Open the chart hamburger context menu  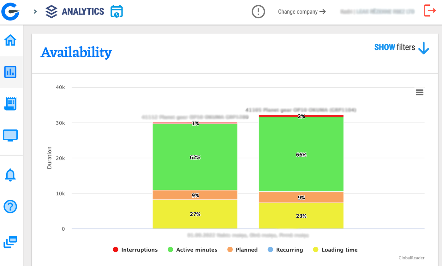point(420,92)
